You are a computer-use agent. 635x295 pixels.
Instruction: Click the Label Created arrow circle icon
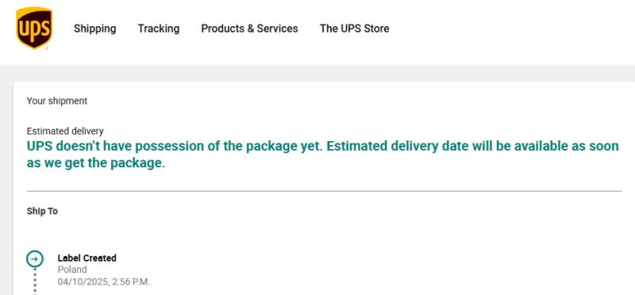(35, 259)
